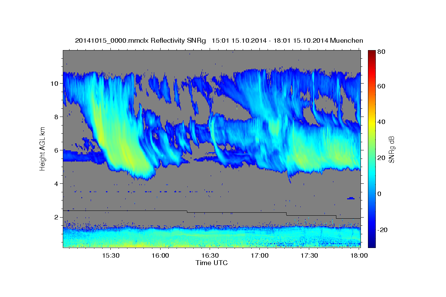Click the height tick label 6
This screenshot has height=297, width=446.
57,150
